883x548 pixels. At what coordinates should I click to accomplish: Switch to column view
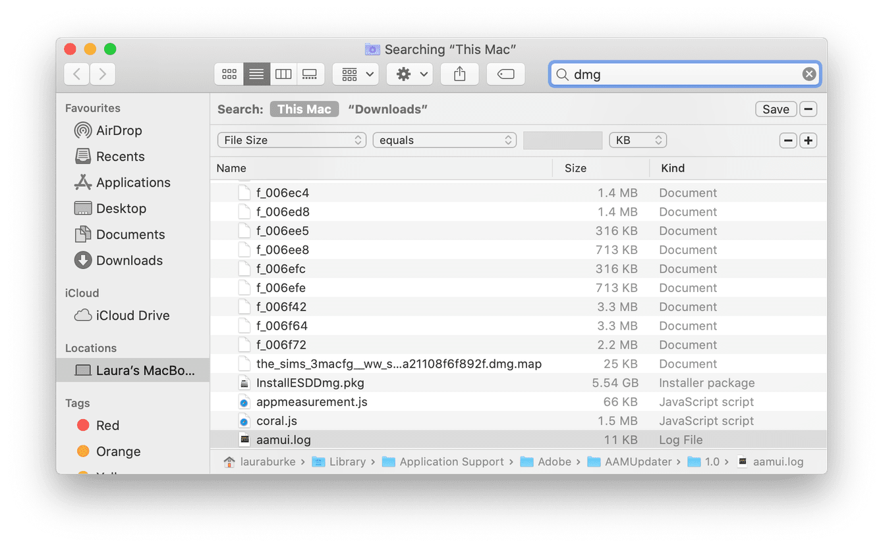283,74
